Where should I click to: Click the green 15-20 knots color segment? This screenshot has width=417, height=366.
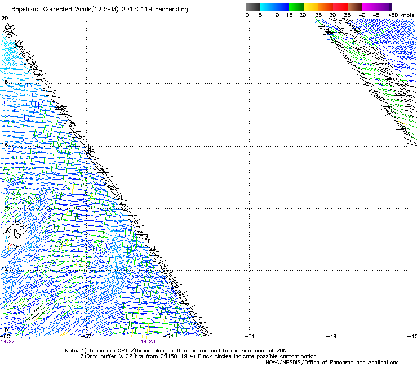(296, 7)
